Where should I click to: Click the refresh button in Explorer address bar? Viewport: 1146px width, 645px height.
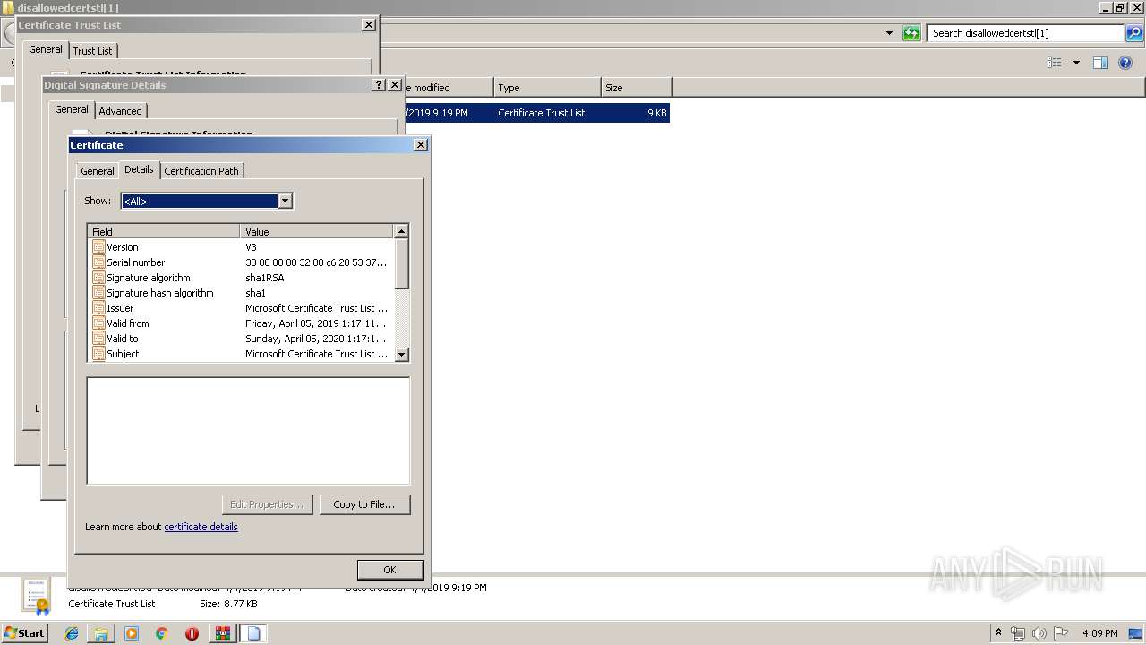tap(911, 33)
